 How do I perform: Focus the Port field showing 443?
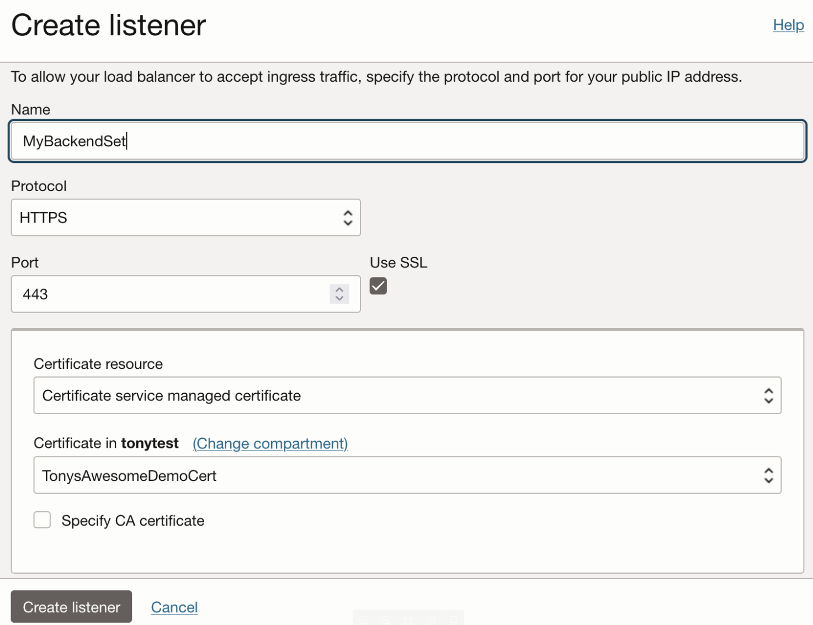(x=166, y=294)
